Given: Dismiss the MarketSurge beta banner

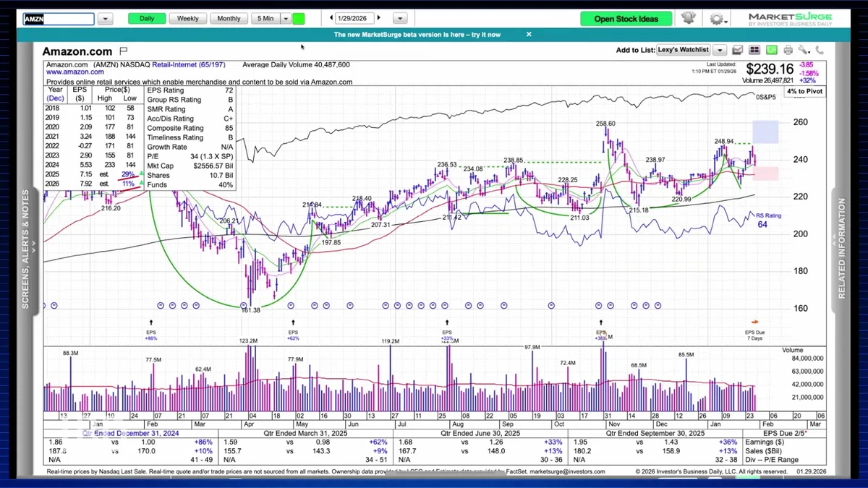Looking at the screenshot, I should (529, 34).
